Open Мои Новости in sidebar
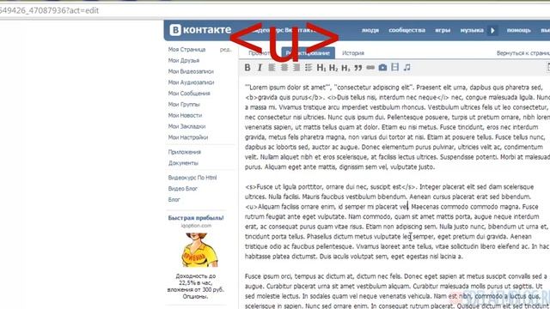This screenshot has width=550, height=309. (x=185, y=115)
